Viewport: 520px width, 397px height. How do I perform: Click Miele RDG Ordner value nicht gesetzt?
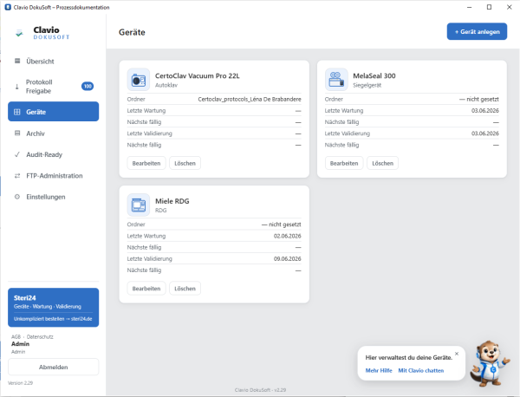(281, 225)
